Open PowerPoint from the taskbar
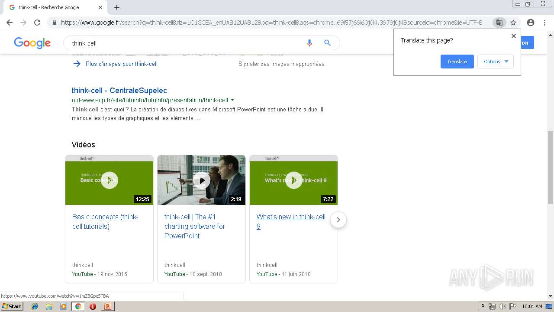Viewport: 554px width, 312px height. 107,306
